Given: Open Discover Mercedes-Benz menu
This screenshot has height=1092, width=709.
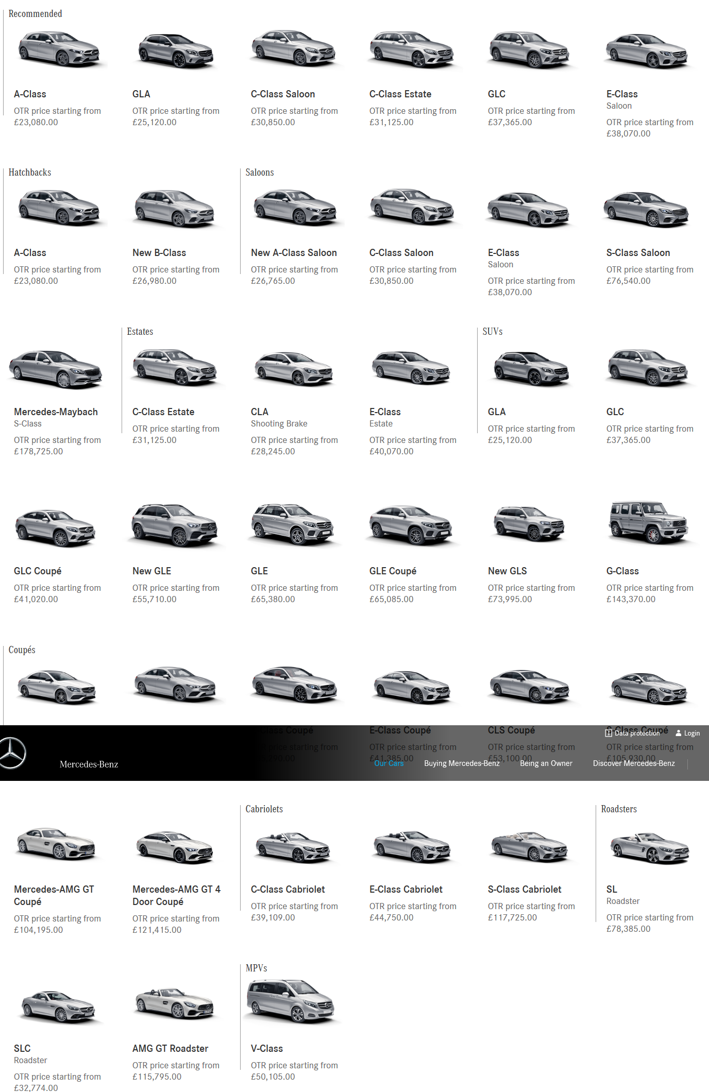Looking at the screenshot, I should tap(634, 763).
